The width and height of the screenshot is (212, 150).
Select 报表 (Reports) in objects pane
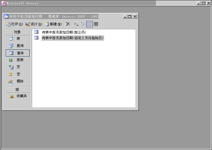(18, 60)
